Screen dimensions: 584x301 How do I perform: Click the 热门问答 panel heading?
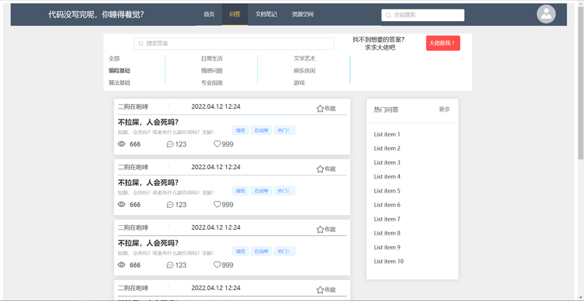(386, 110)
